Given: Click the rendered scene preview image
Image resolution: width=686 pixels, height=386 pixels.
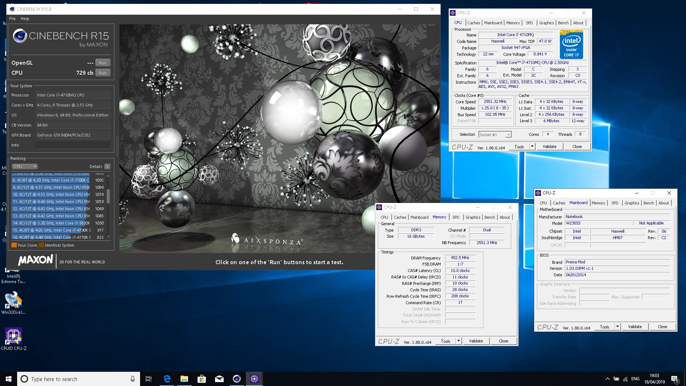Looking at the screenshot, I should point(279,139).
